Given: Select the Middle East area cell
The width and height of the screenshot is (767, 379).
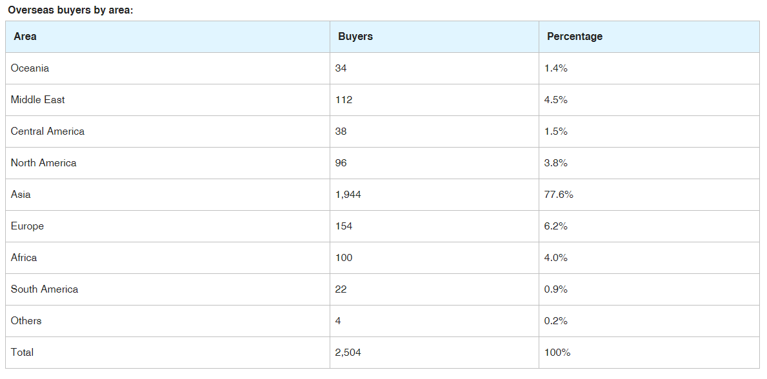Looking at the screenshot, I should click(38, 100).
